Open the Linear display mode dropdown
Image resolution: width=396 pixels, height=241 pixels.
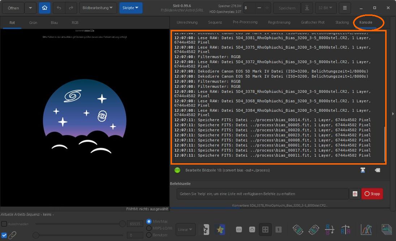coord(186,229)
